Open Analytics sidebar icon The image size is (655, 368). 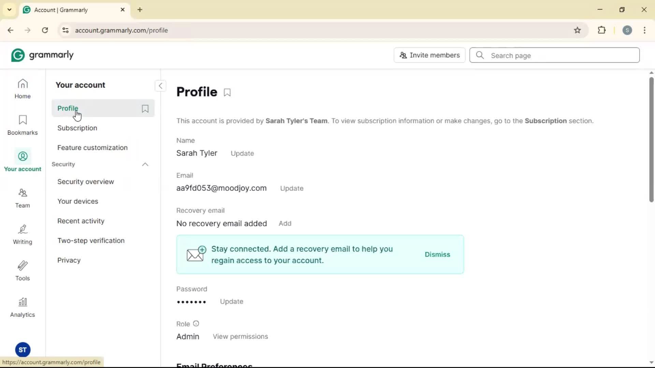tap(23, 307)
